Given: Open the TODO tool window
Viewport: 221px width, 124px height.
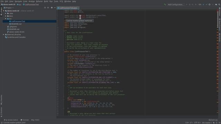Looking at the screenshot, I should 35,120.
